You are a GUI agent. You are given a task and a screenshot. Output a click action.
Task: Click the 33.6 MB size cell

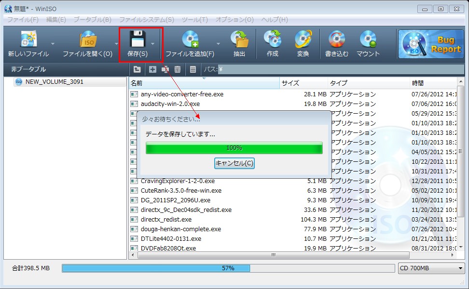tap(315, 210)
